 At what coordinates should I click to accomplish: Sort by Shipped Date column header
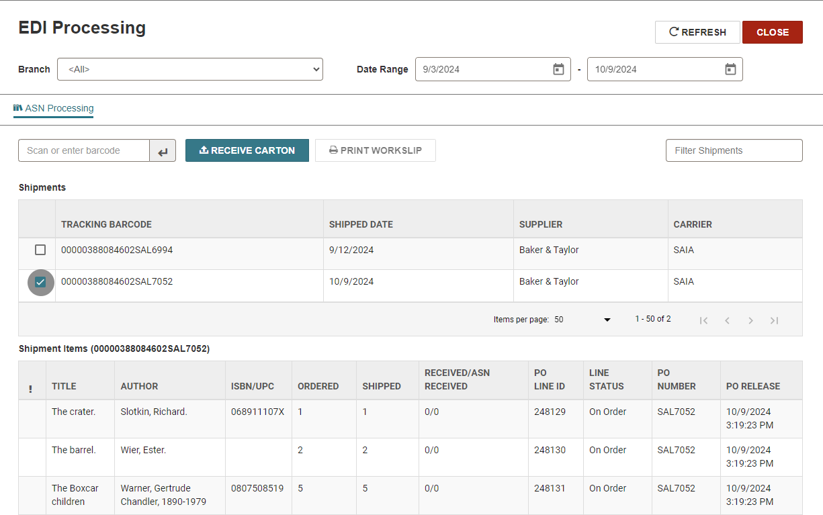tap(361, 224)
